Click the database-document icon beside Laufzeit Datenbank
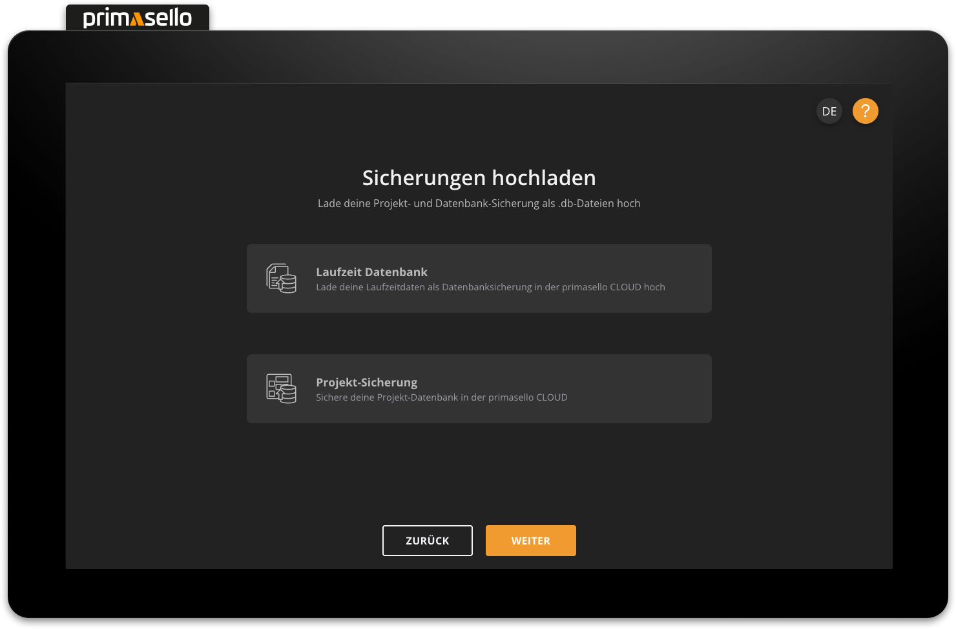The image size is (956, 629). pos(282,278)
